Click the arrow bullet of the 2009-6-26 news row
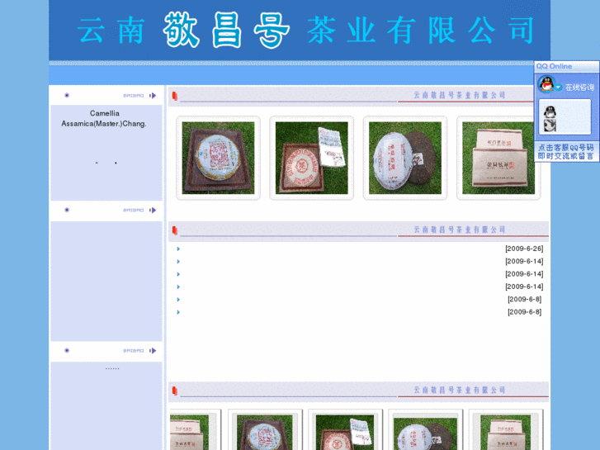Viewport: 600px width, 450px height. pos(178,249)
